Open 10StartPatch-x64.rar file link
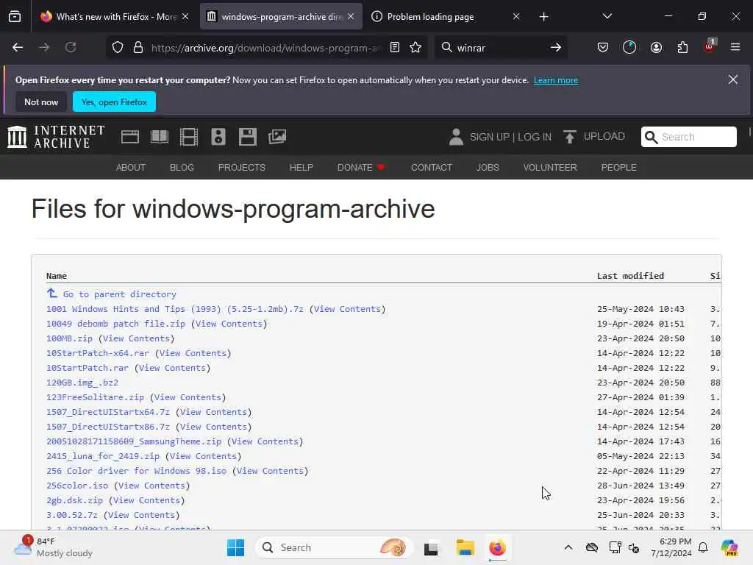 pyautogui.click(x=98, y=353)
